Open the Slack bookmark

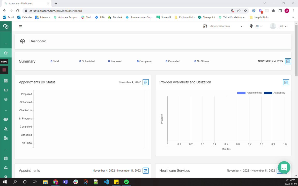[86, 17]
